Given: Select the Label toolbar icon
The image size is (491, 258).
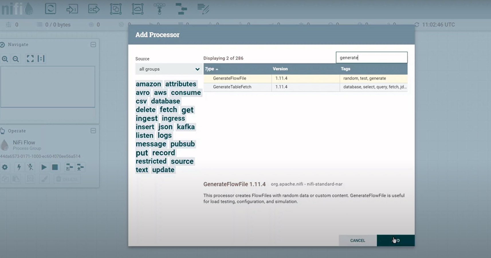Looking at the screenshot, I should 203,9.
